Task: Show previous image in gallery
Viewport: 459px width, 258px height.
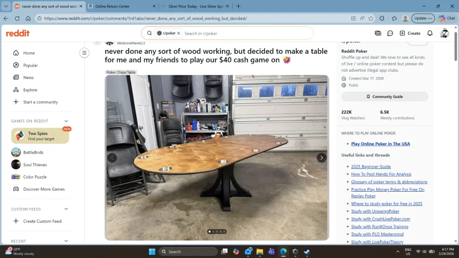Action: tap(112, 158)
